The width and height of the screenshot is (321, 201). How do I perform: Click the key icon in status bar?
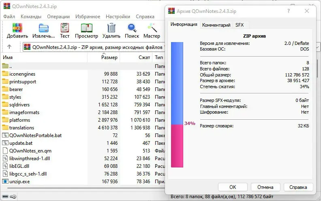tap(13, 197)
